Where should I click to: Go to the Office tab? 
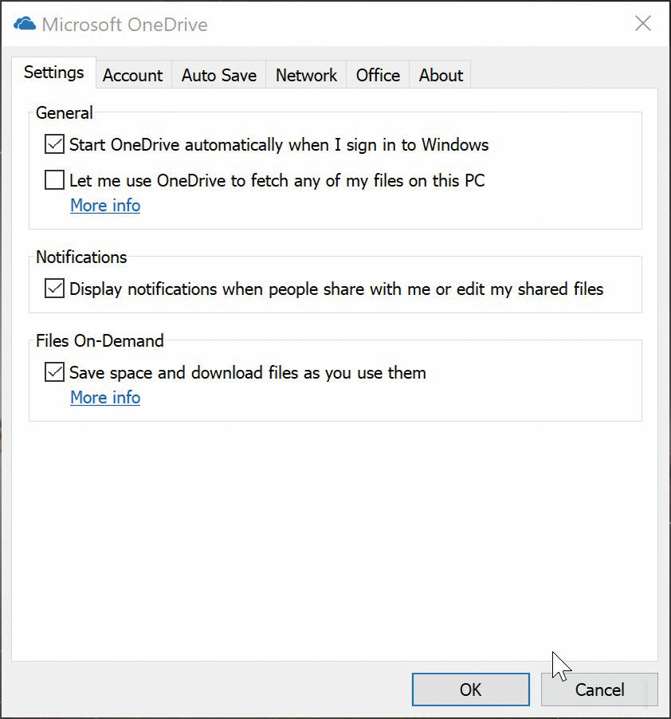coord(378,75)
